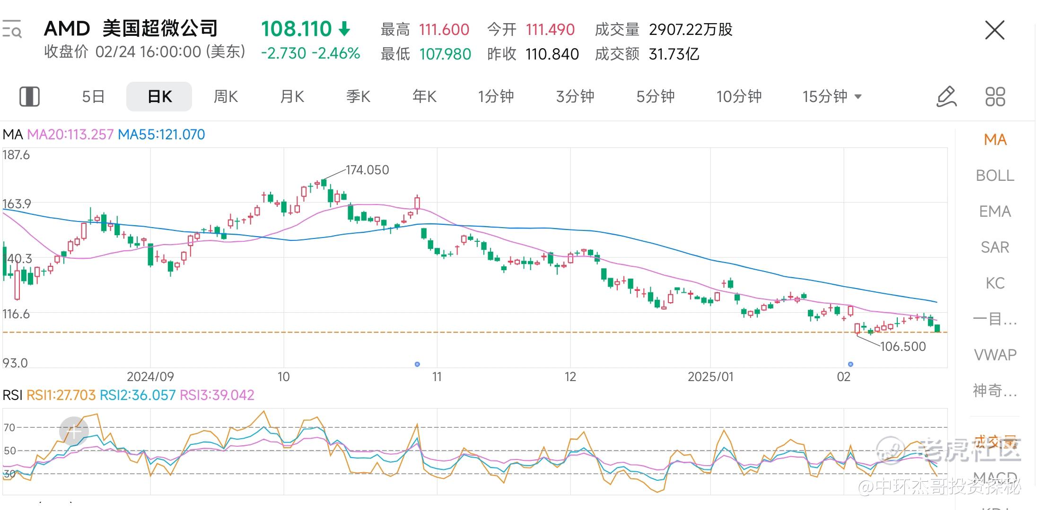Select the 一目 Ichimoku indicator

pos(995,319)
